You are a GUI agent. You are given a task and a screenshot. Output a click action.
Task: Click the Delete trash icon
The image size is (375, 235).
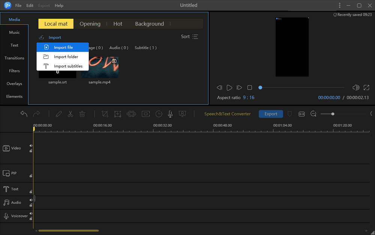pos(82,114)
